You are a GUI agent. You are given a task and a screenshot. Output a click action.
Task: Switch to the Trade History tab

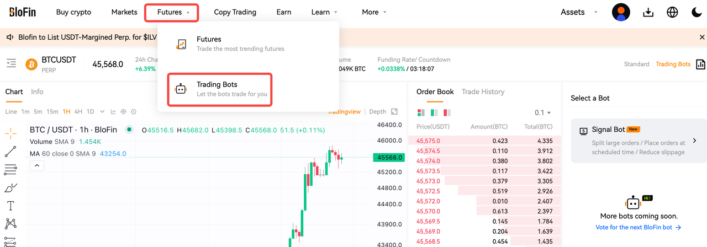pyautogui.click(x=483, y=92)
